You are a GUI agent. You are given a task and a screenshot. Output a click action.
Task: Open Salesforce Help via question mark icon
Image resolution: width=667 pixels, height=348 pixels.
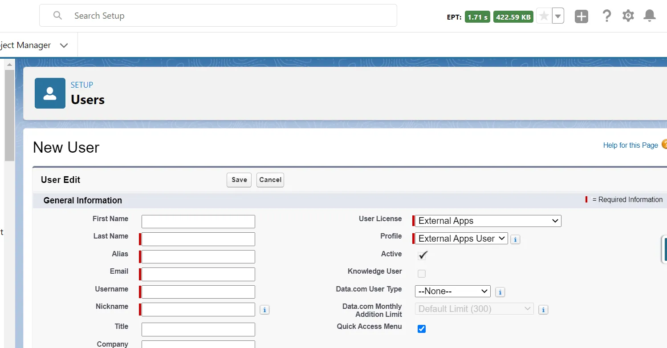(x=606, y=16)
